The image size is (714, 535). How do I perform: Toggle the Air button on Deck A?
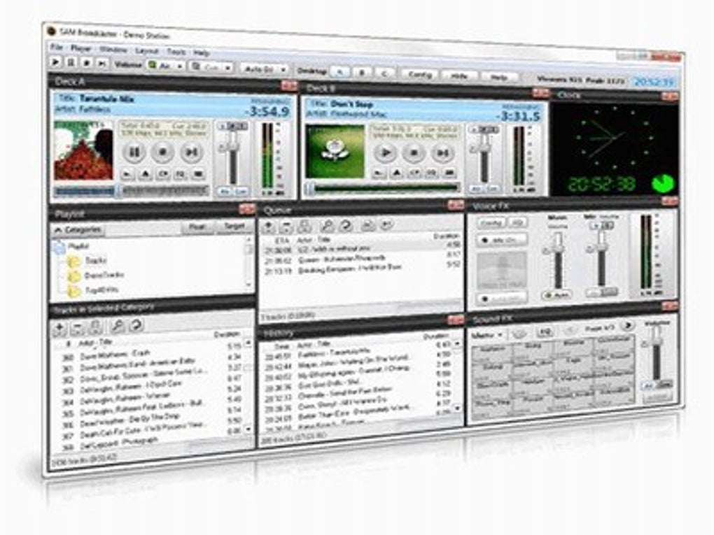[x=225, y=192]
